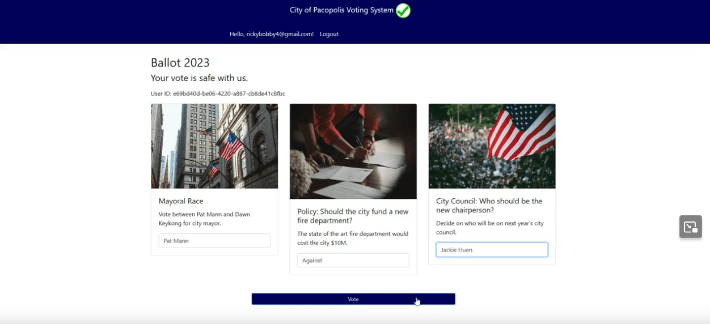Click the fire department policy question title
This screenshot has height=324, width=710.
click(x=353, y=216)
